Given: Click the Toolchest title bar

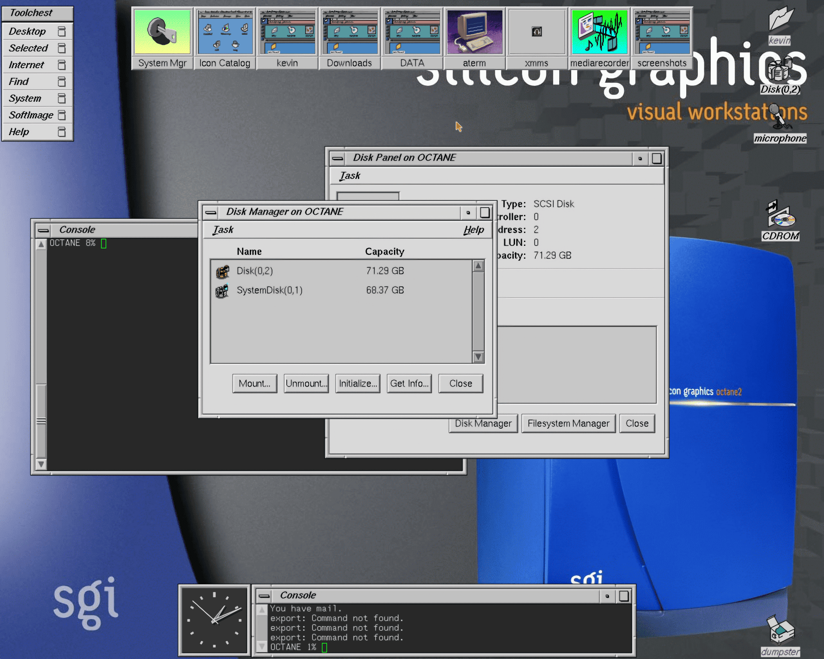Looking at the screenshot, I should (x=37, y=13).
